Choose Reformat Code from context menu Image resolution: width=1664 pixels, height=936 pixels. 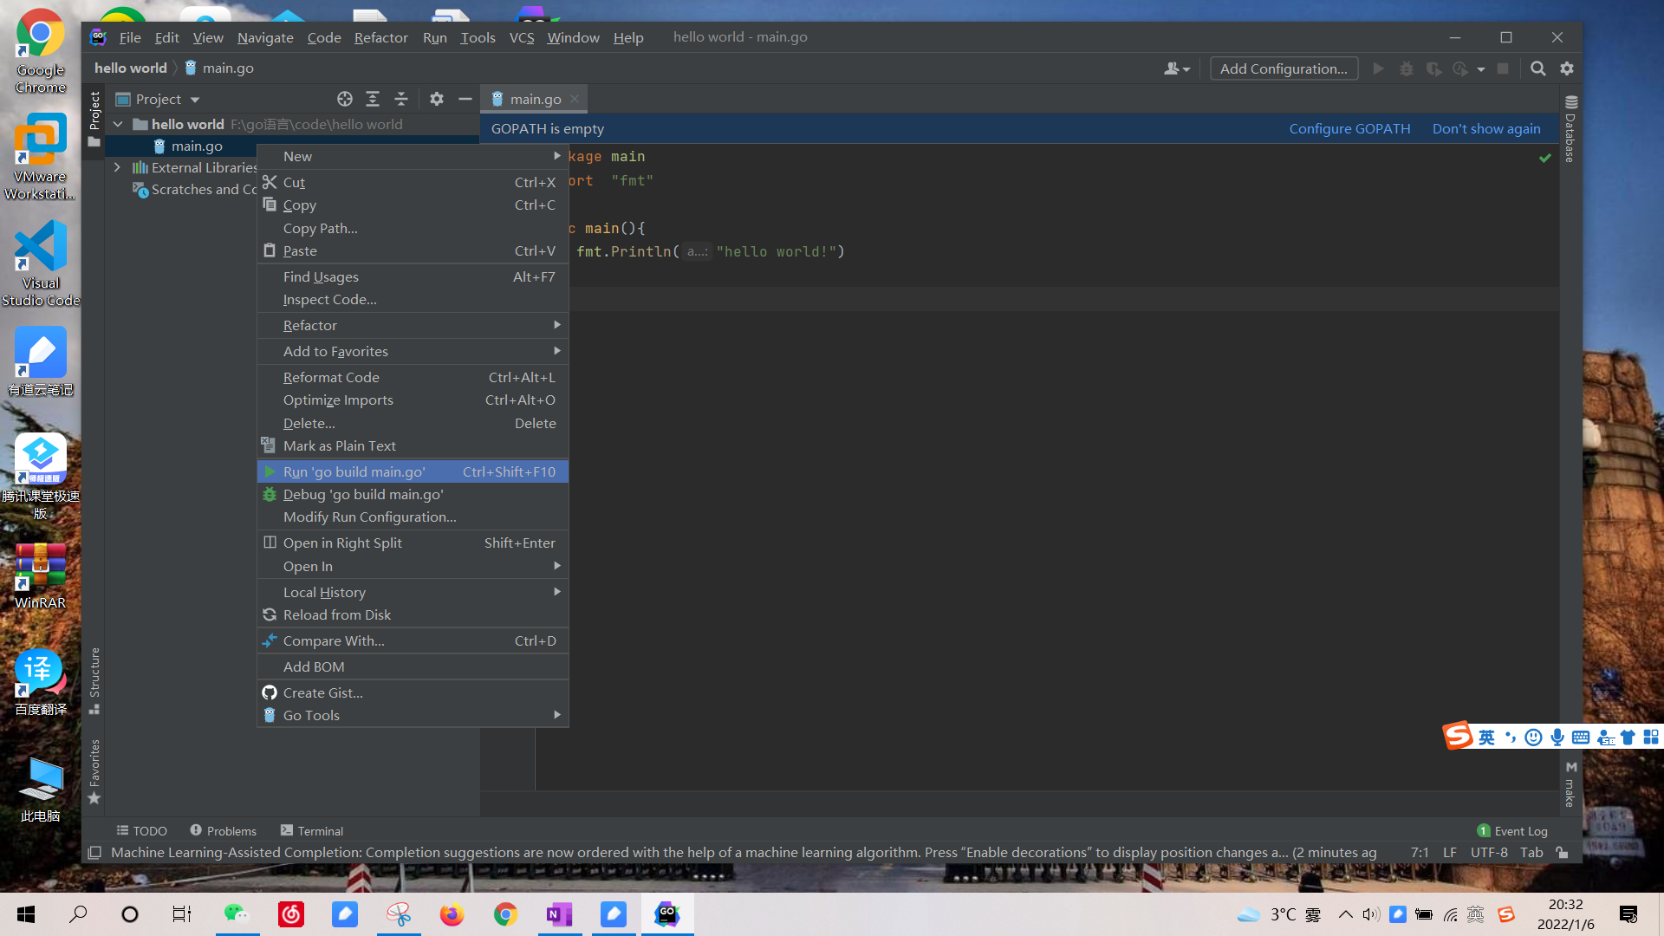[x=331, y=377]
